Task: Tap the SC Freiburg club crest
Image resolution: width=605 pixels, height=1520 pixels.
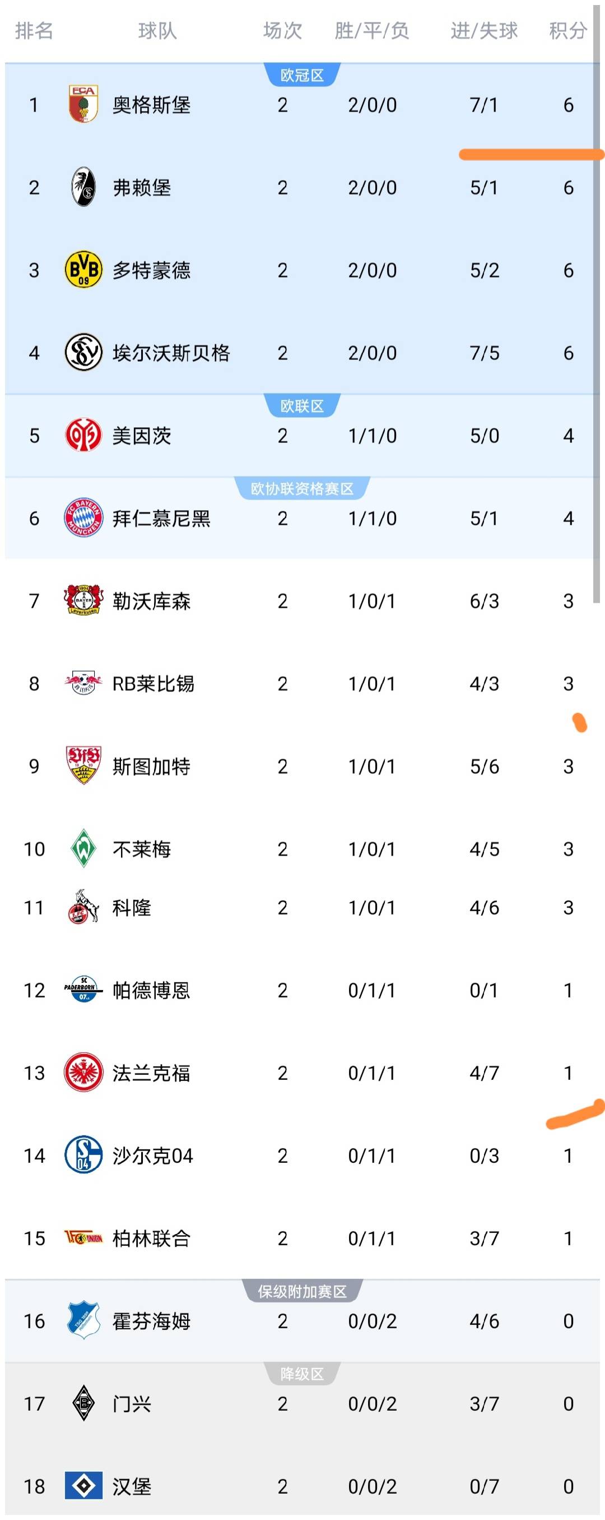Action: 83,187
